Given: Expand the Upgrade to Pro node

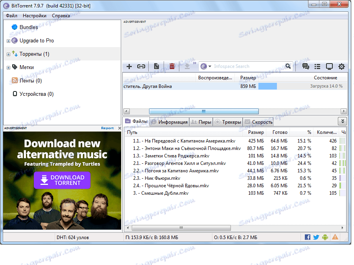Looking at the screenshot, I should click(x=8, y=41).
